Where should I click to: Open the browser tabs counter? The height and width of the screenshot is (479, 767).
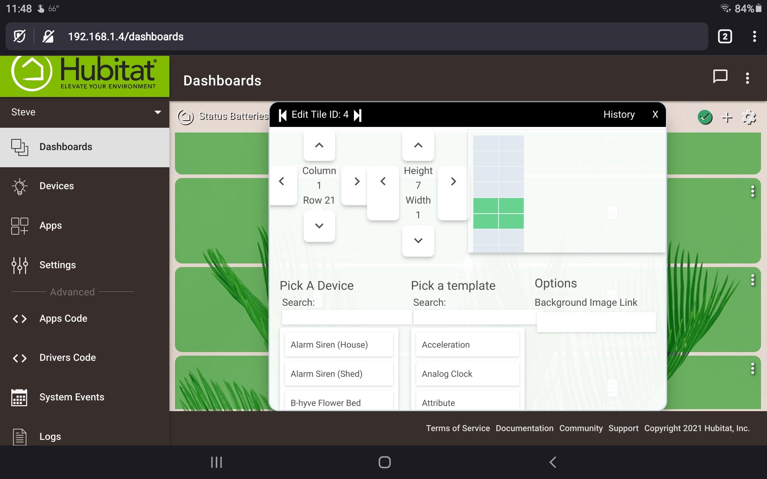pos(725,36)
